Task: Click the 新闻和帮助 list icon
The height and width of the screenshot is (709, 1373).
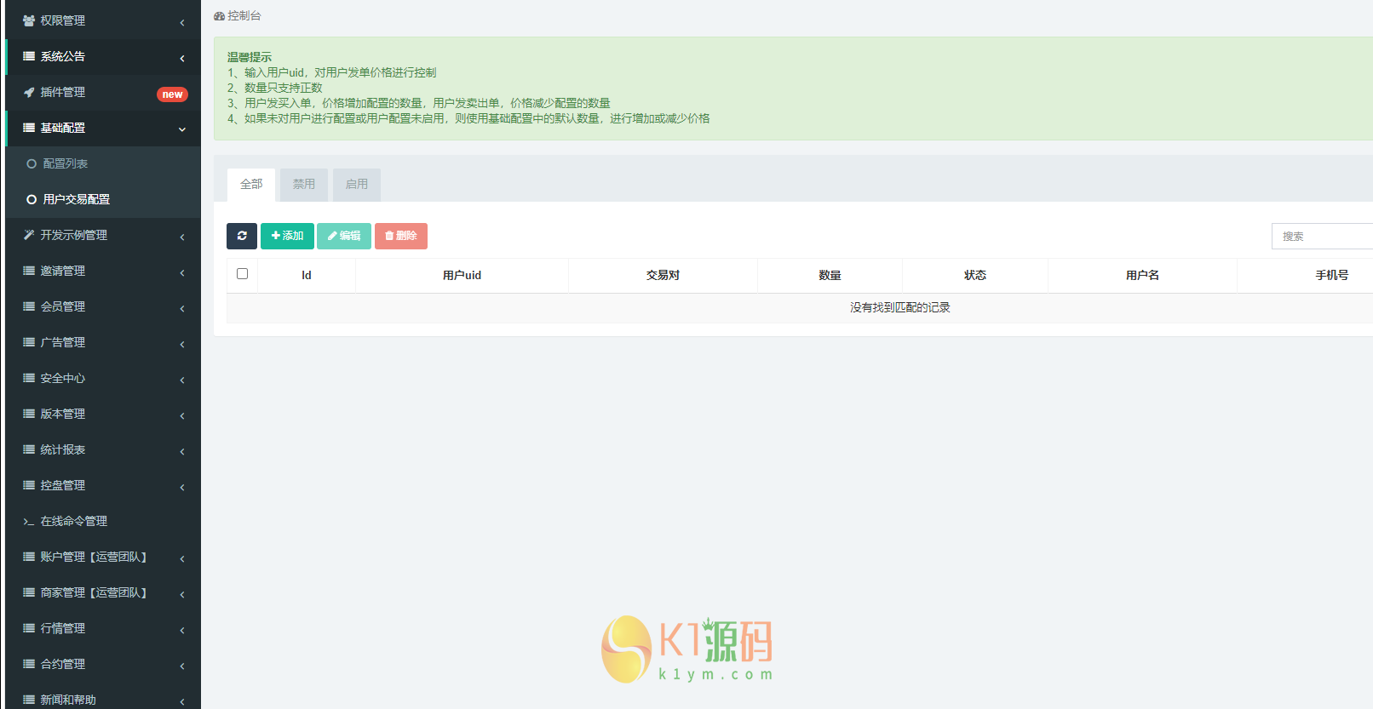Action: tap(29, 700)
